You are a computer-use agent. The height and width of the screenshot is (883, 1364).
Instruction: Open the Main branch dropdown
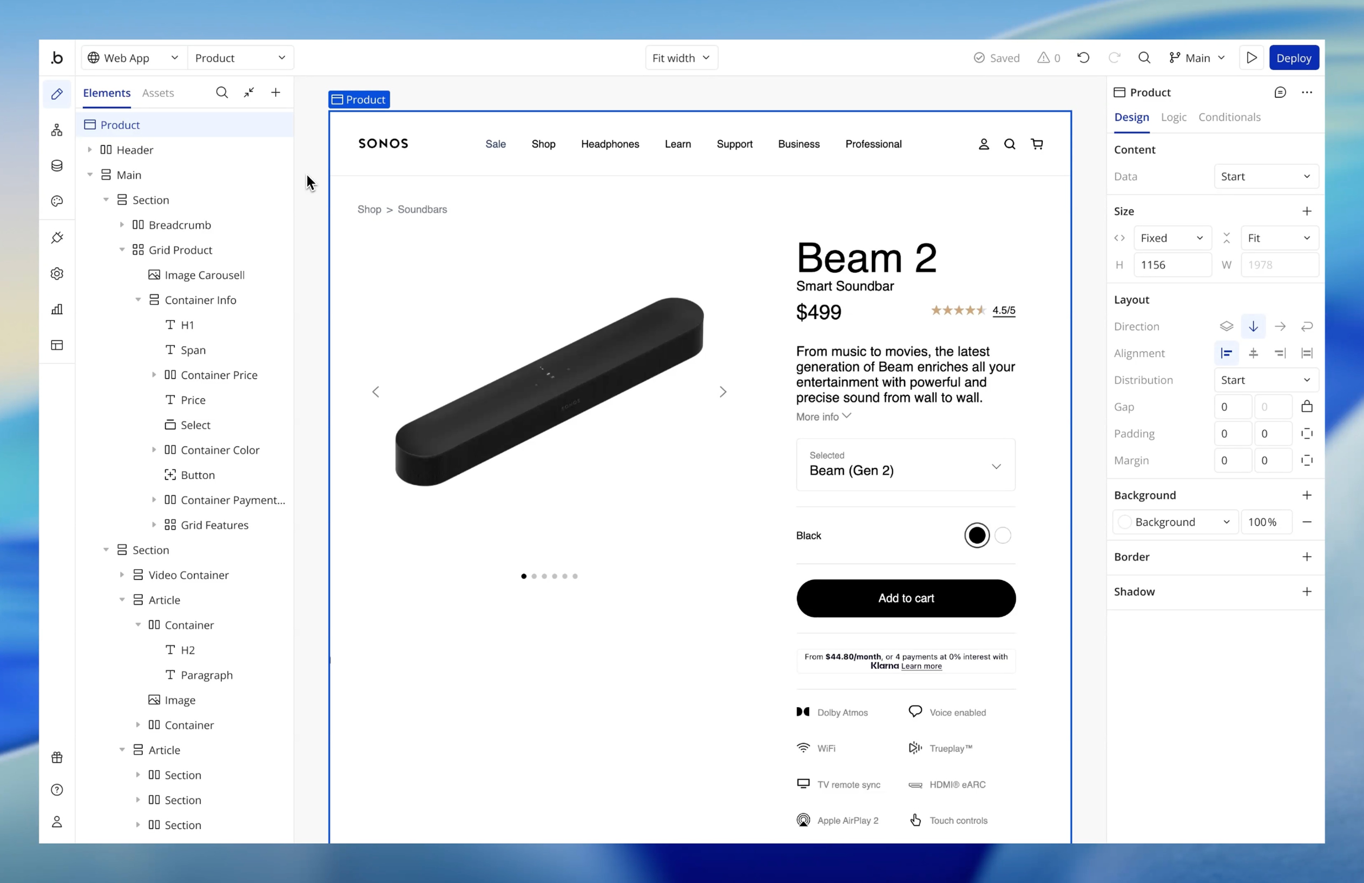click(1197, 58)
